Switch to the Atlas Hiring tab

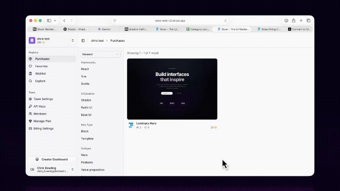pos(269,29)
